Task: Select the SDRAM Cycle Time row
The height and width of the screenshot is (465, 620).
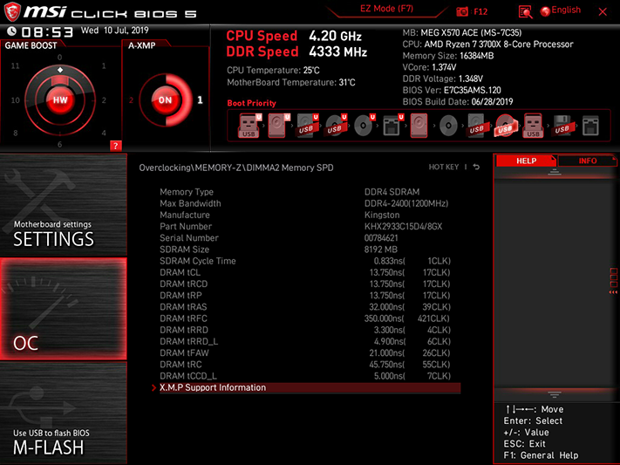Action: [305, 261]
